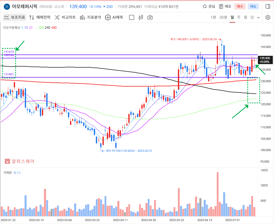Change chart type with the candlestick icon
Screen dimensions: 274x224
(x=141, y=17)
